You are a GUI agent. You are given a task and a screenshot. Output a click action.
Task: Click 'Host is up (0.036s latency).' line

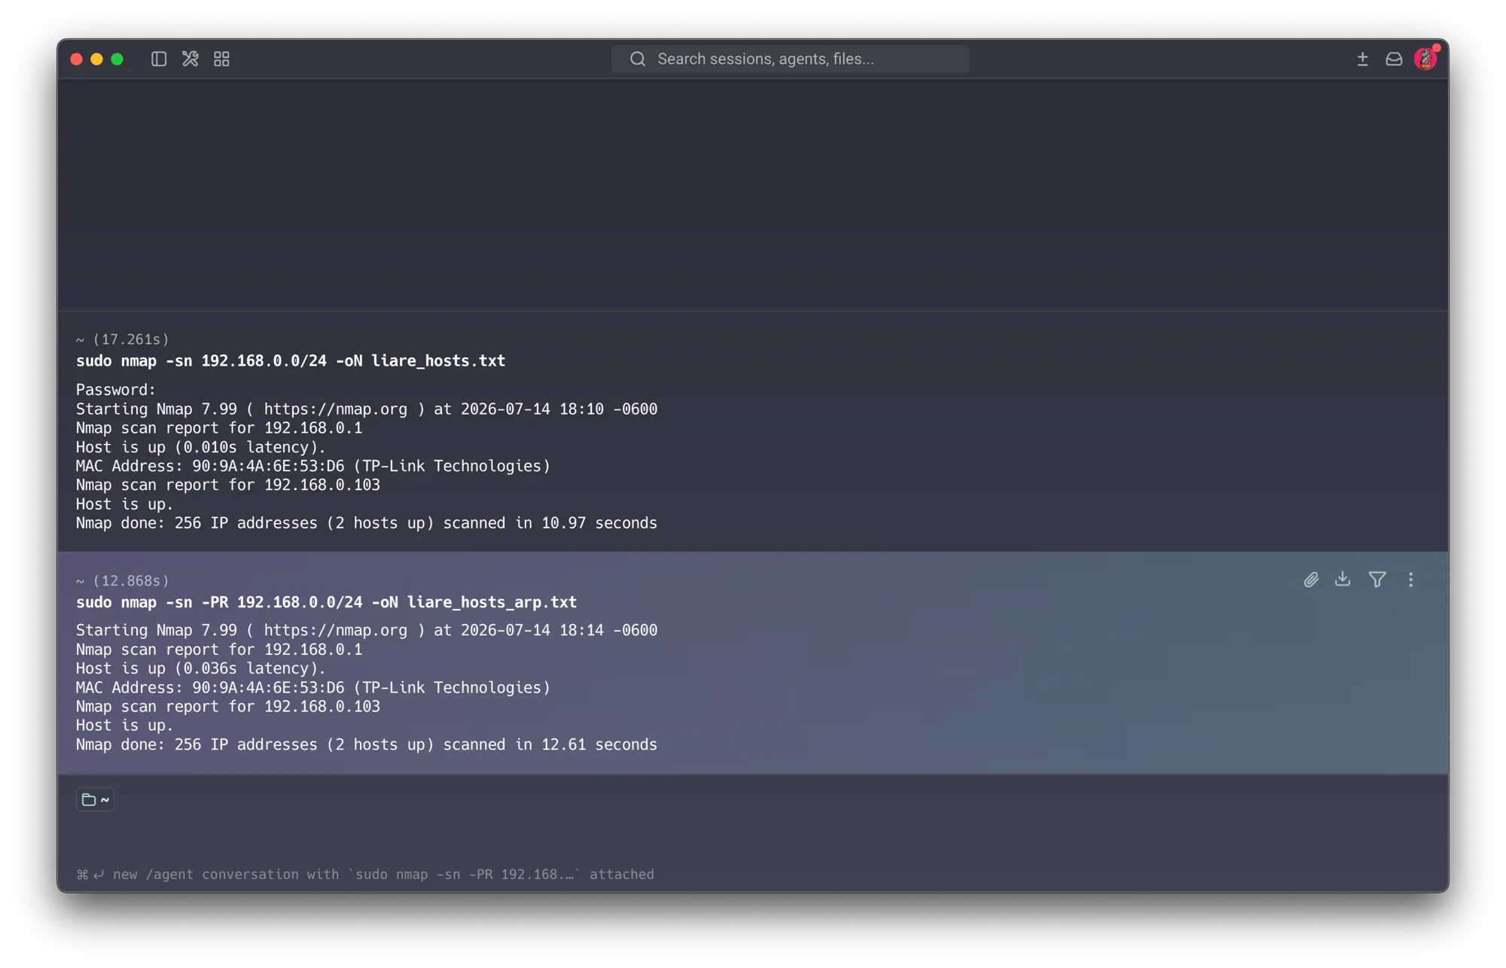coord(201,668)
